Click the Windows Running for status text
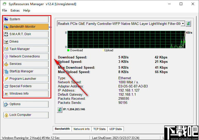 (31, 138)
